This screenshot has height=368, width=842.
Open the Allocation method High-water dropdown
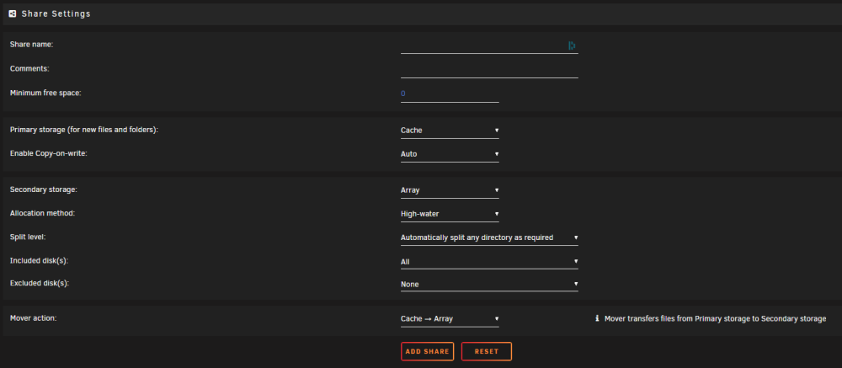[450, 214]
